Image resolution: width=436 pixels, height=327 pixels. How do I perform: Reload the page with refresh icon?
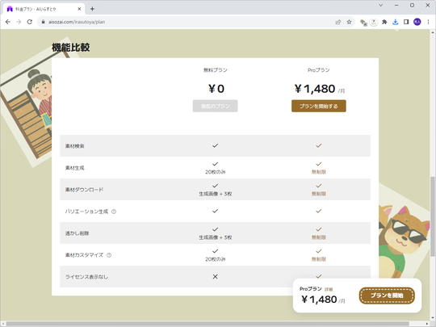point(30,22)
